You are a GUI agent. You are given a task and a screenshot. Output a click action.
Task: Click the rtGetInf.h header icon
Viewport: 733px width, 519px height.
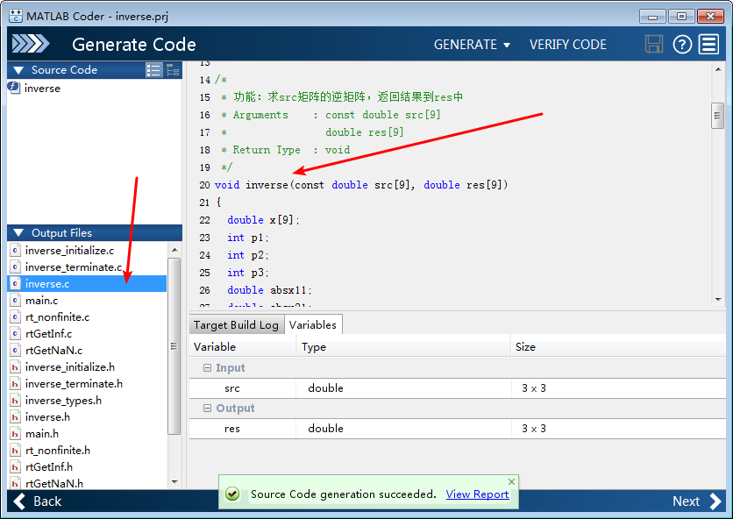(15, 466)
